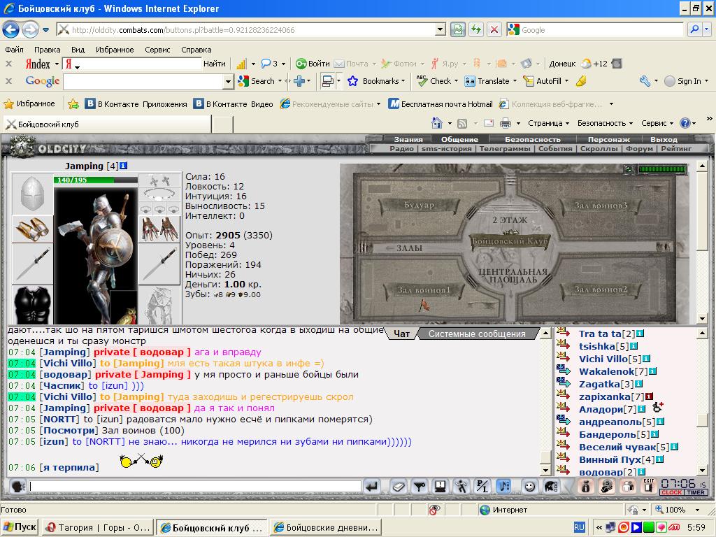Open the smiley emoticons picker
This screenshot has width=716, height=537.
[529, 487]
